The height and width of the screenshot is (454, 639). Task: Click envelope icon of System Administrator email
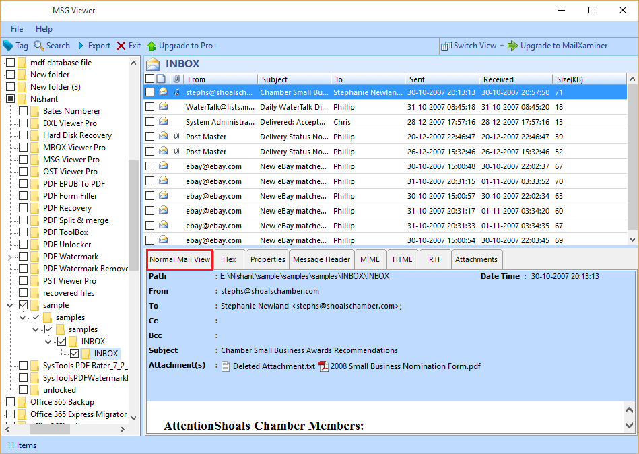163,121
